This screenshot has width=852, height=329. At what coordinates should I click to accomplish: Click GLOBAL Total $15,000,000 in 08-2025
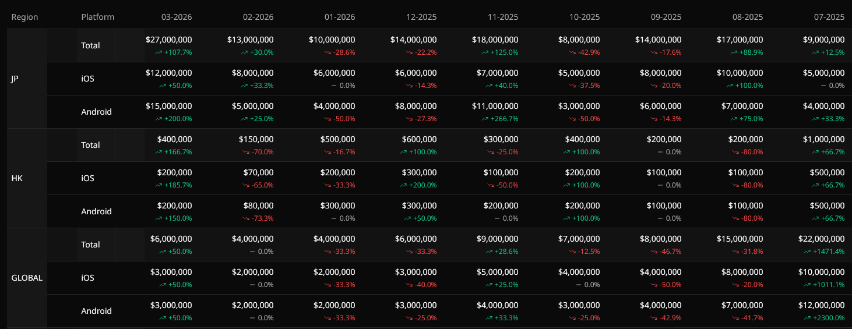coord(740,239)
